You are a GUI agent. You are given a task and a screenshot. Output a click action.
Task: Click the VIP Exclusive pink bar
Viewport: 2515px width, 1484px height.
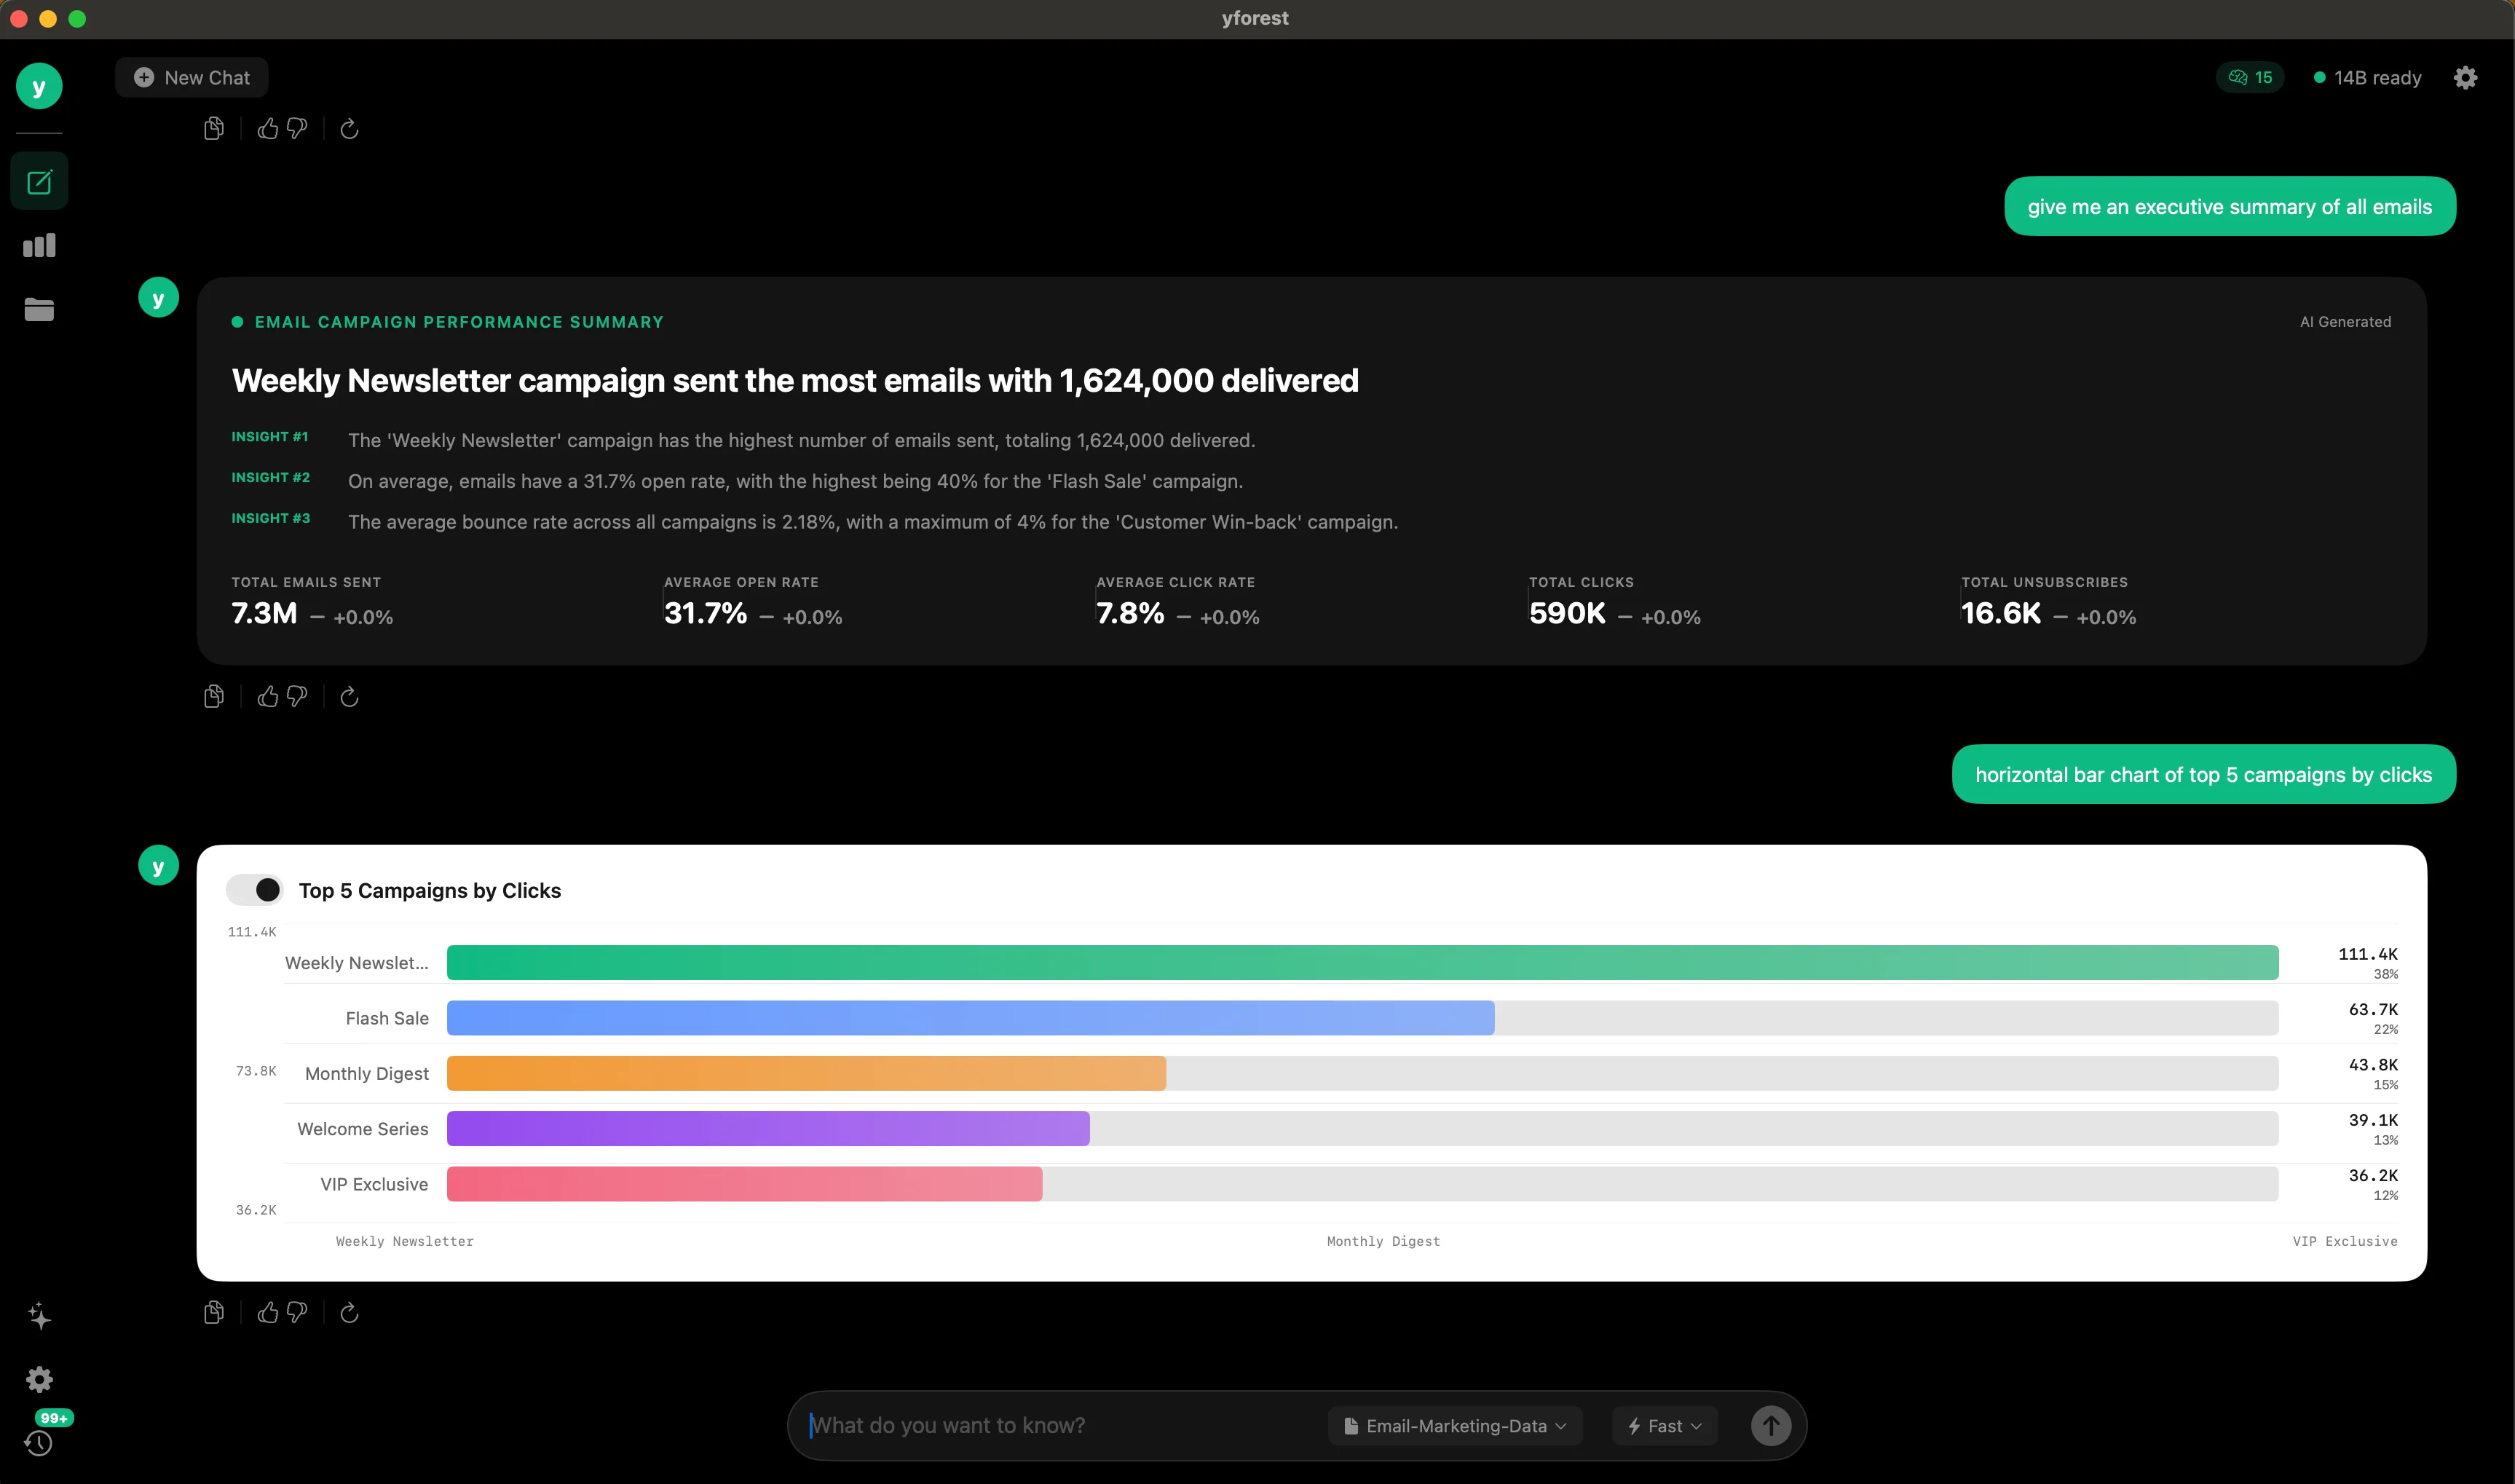point(744,1184)
